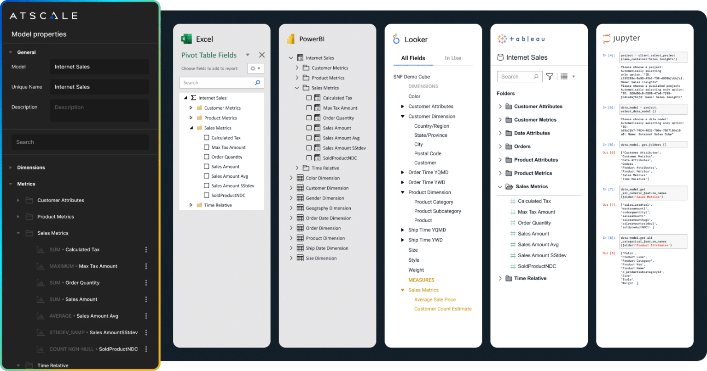The height and width of the screenshot is (371, 707).
Task: Click the filter icon beside Tableau search box
Action: pos(550,76)
